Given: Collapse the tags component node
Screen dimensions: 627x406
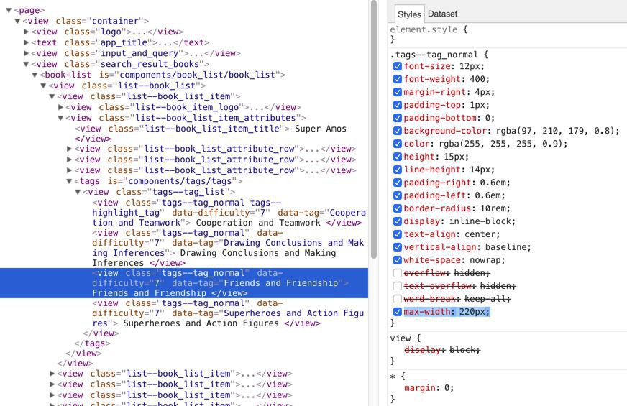Looking at the screenshot, I should coord(70,181).
